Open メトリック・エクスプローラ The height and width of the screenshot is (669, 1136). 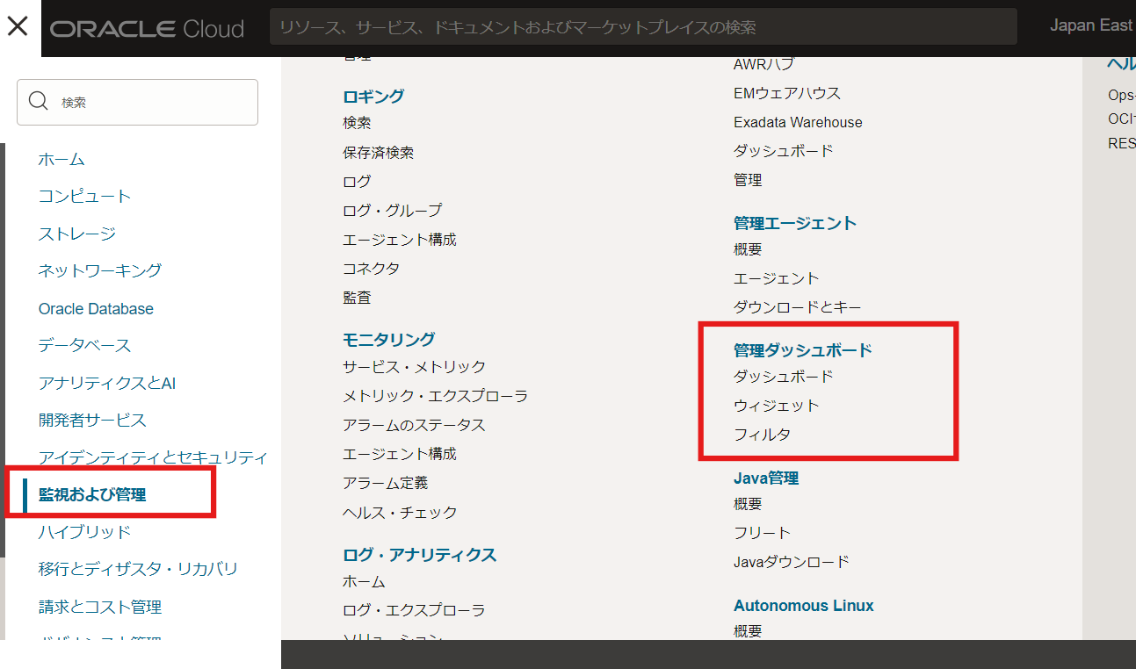click(435, 396)
